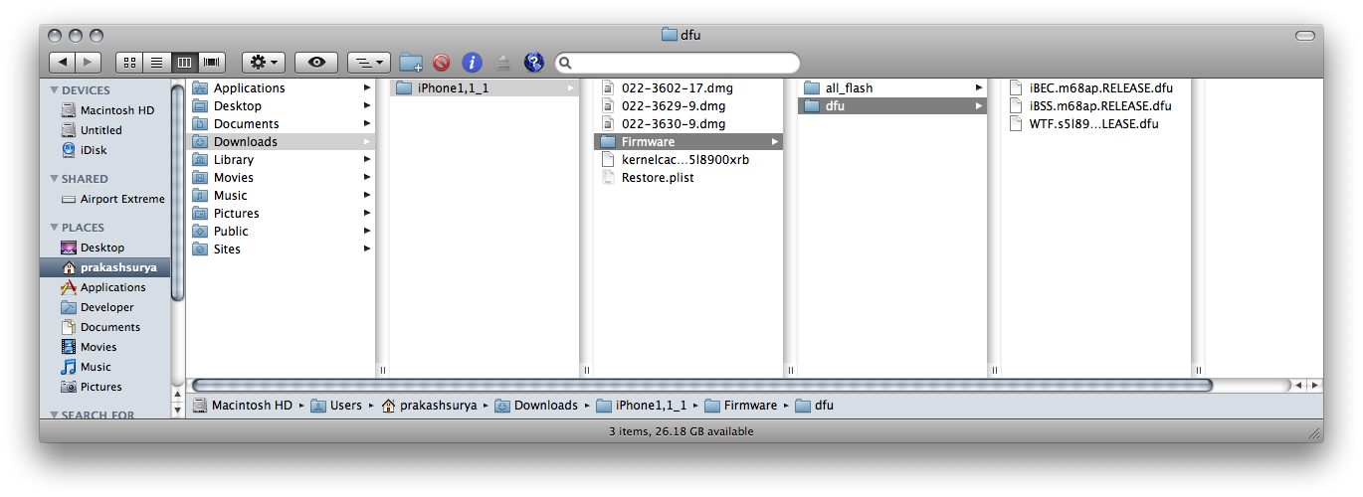1363x497 pixels.
Task: Select the Firmware folder
Action: [x=688, y=141]
